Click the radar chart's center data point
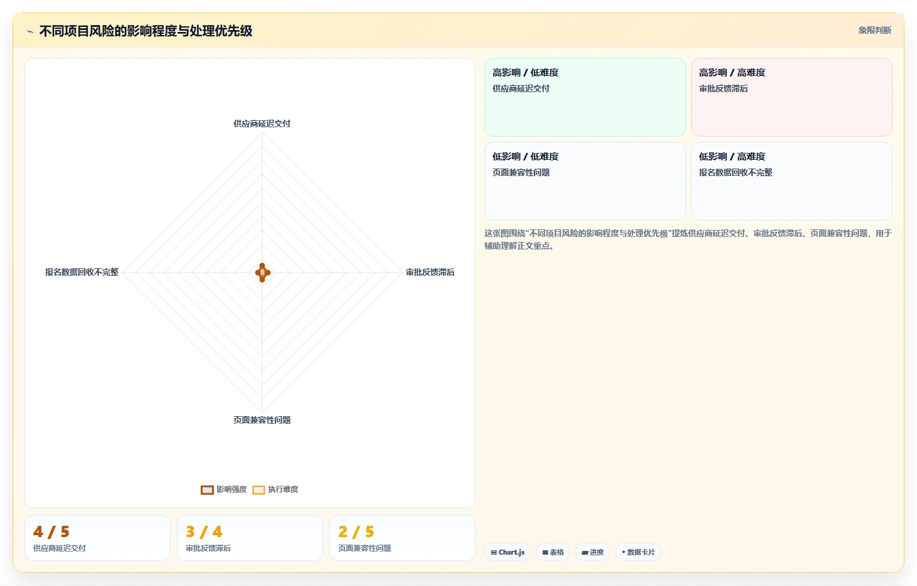The image size is (917, 586). [x=263, y=273]
